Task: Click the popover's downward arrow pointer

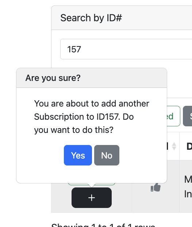Action: (92, 185)
